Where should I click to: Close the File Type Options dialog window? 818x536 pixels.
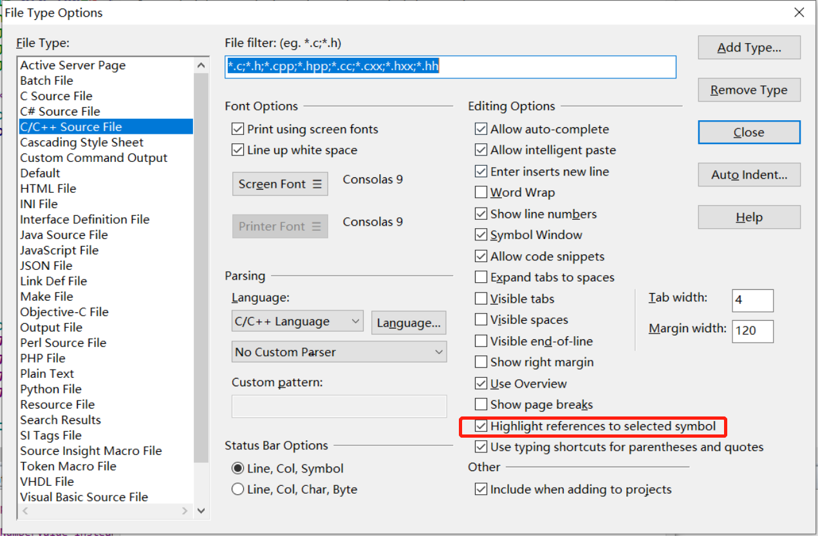799,12
